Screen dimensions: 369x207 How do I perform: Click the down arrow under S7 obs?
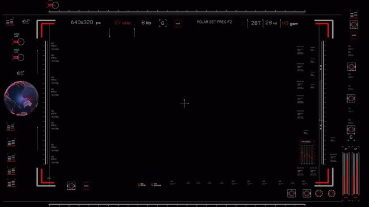click(110, 33)
